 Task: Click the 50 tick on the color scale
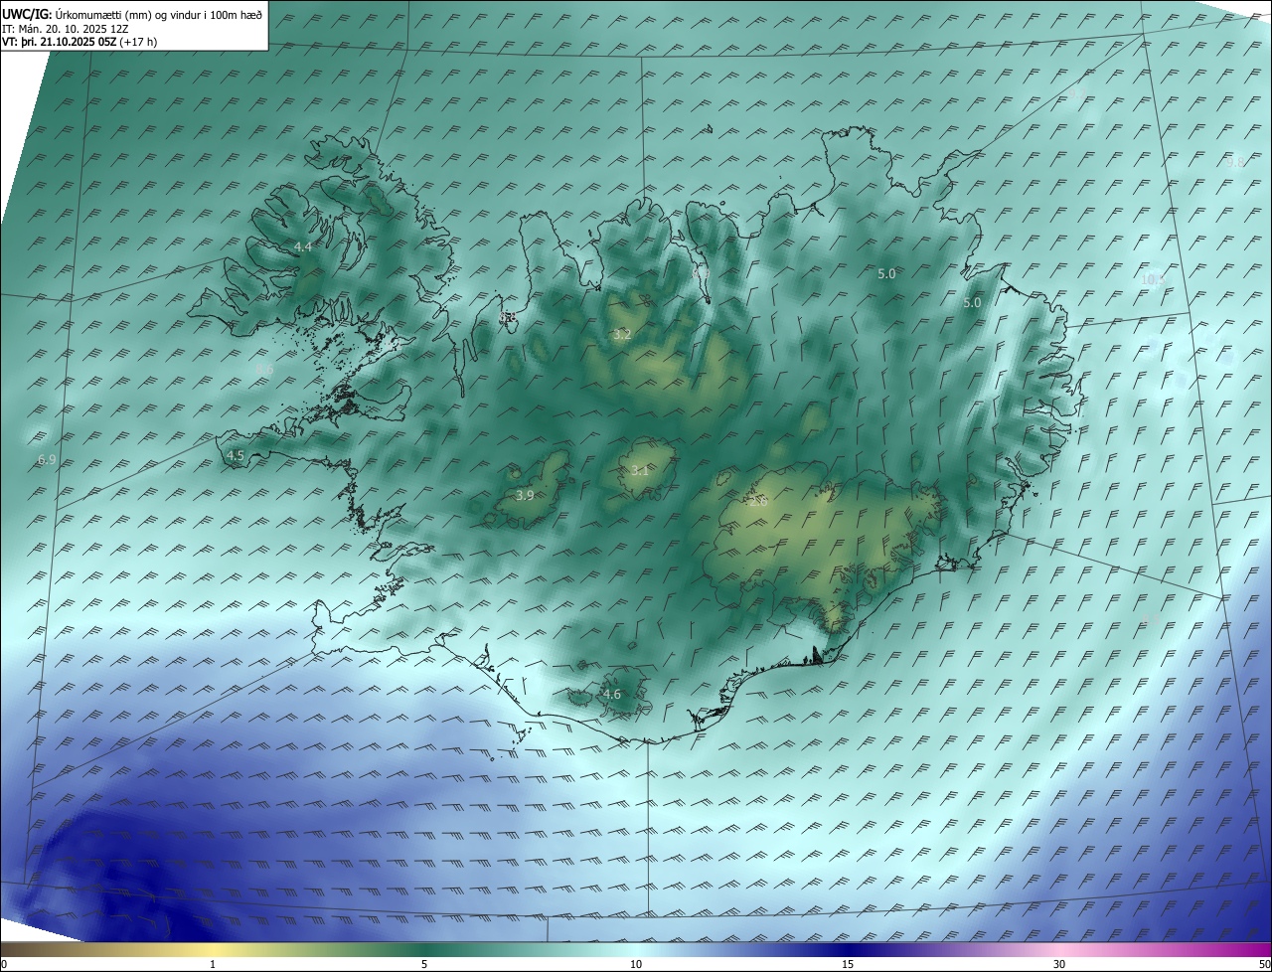tap(1264, 964)
